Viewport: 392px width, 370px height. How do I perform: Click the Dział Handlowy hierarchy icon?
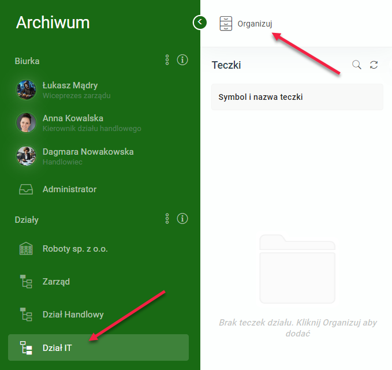[26, 315]
